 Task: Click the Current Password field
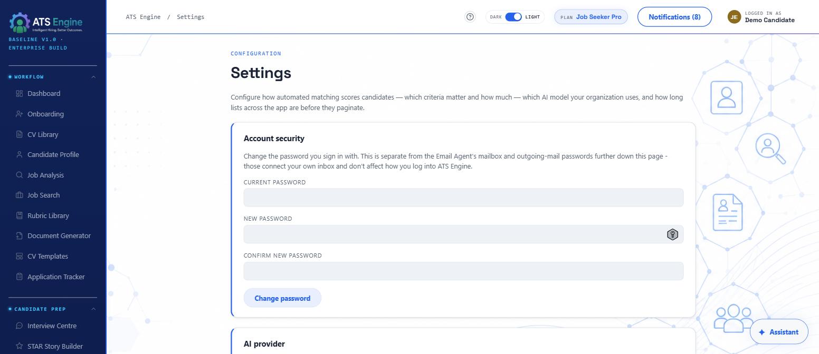463,198
